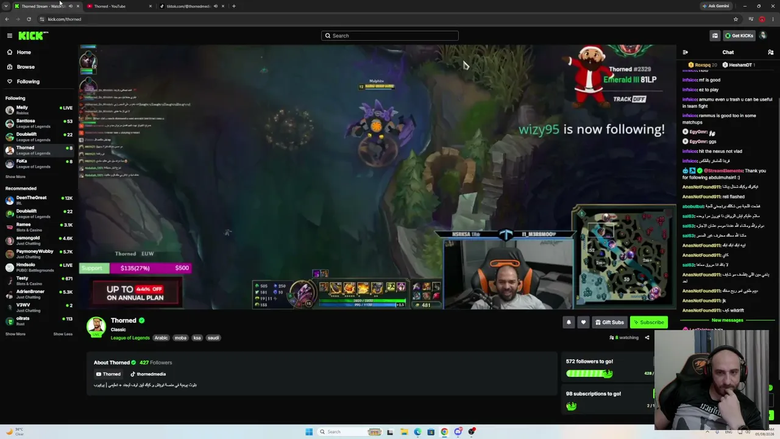Open the League of Legends category link
This screenshot has height=439, width=780.
[130, 338]
